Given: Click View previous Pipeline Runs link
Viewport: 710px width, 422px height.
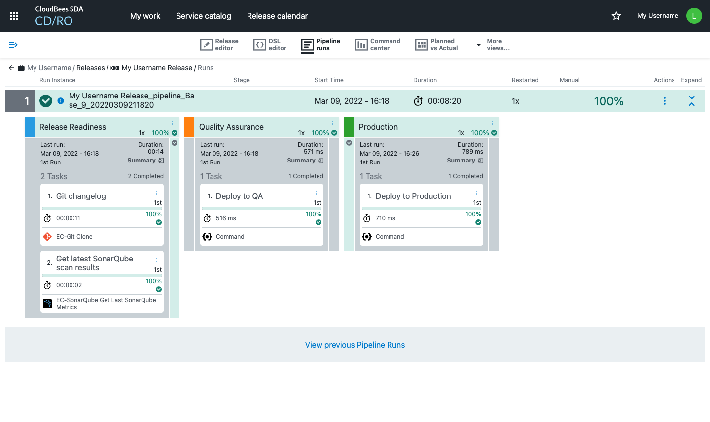Looking at the screenshot, I should [x=355, y=345].
